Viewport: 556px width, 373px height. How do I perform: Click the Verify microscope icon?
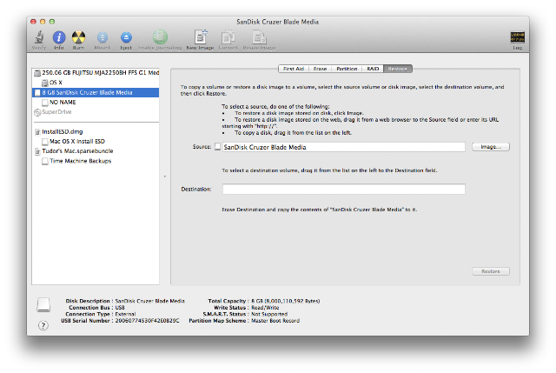click(x=39, y=37)
